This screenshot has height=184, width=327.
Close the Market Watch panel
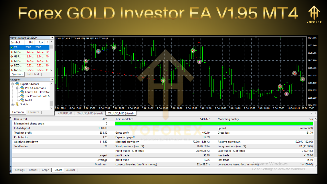pos(52,38)
